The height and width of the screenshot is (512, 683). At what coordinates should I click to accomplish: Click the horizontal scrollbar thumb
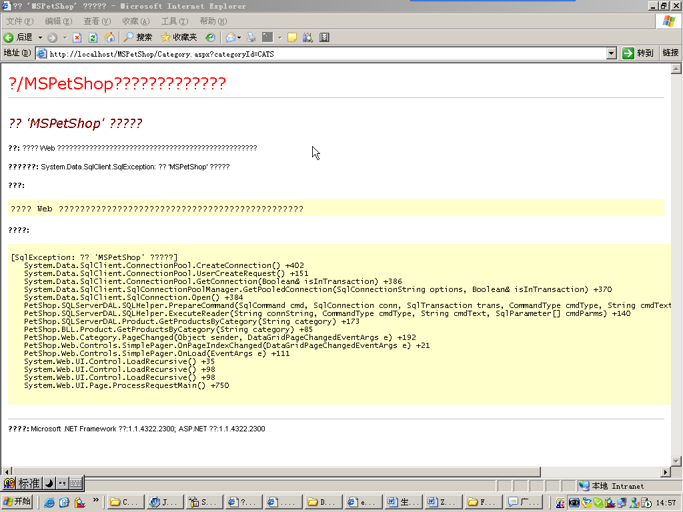(276, 472)
